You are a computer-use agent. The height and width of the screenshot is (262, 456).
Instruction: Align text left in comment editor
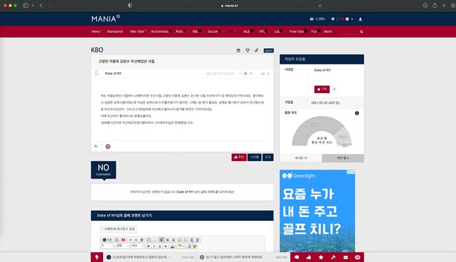point(161,240)
